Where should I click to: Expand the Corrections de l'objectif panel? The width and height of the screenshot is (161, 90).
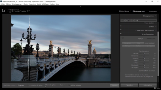point(156,30)
